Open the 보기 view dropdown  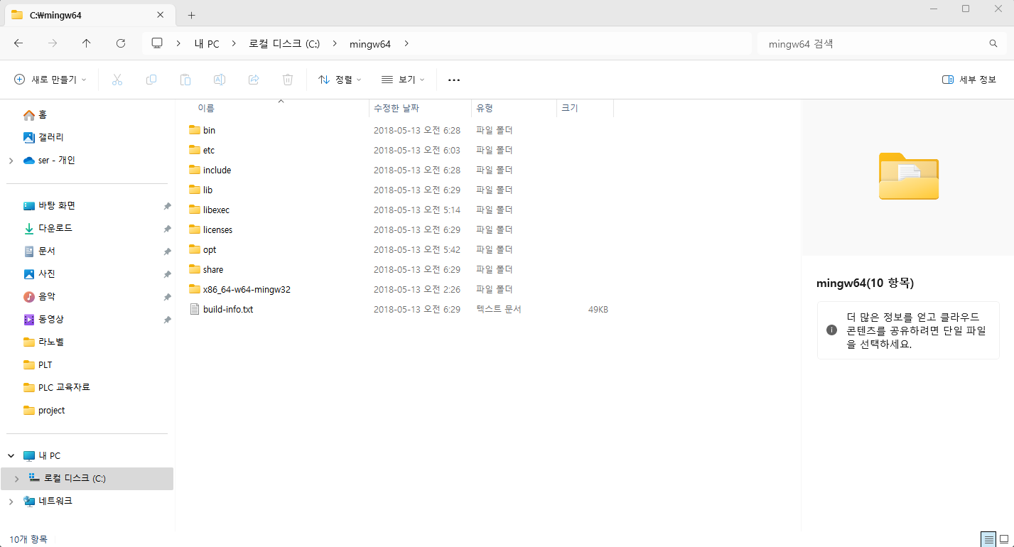pos(403,80)
